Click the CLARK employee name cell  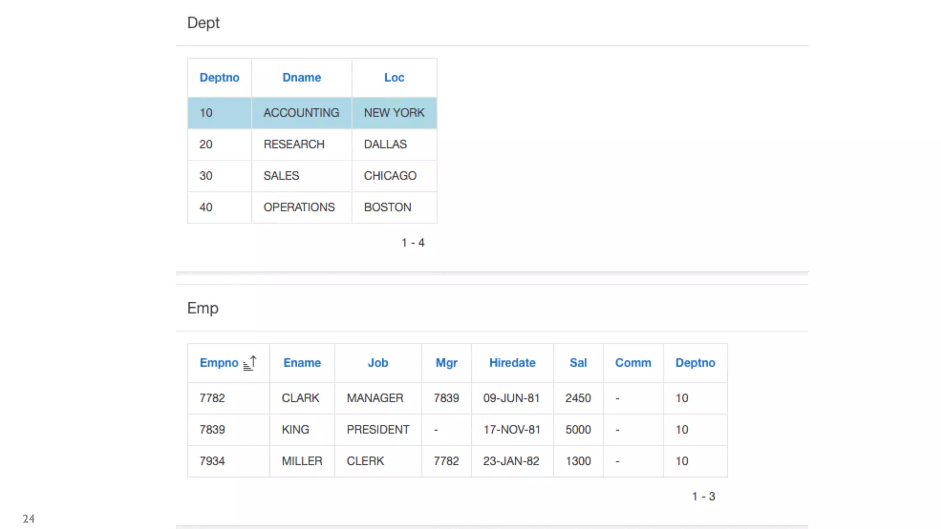click(x=300, y=398)
